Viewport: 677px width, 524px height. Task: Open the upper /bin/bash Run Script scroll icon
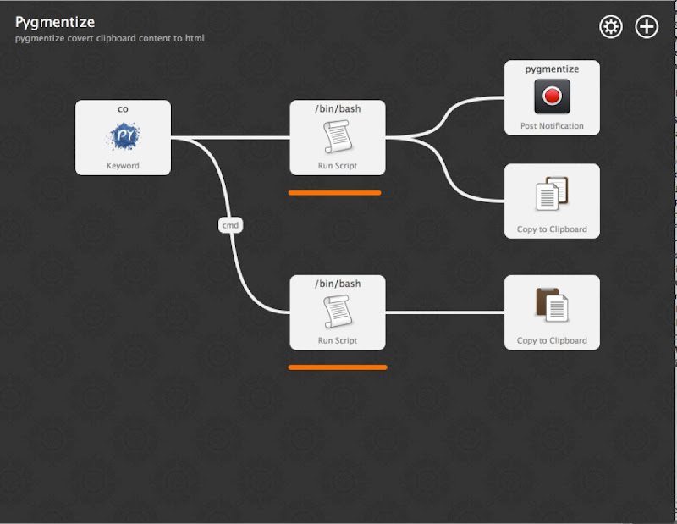(338, 136)
